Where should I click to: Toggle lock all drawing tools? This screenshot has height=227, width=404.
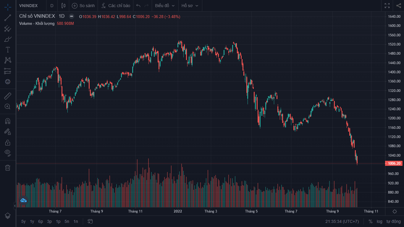pos(8,142)
